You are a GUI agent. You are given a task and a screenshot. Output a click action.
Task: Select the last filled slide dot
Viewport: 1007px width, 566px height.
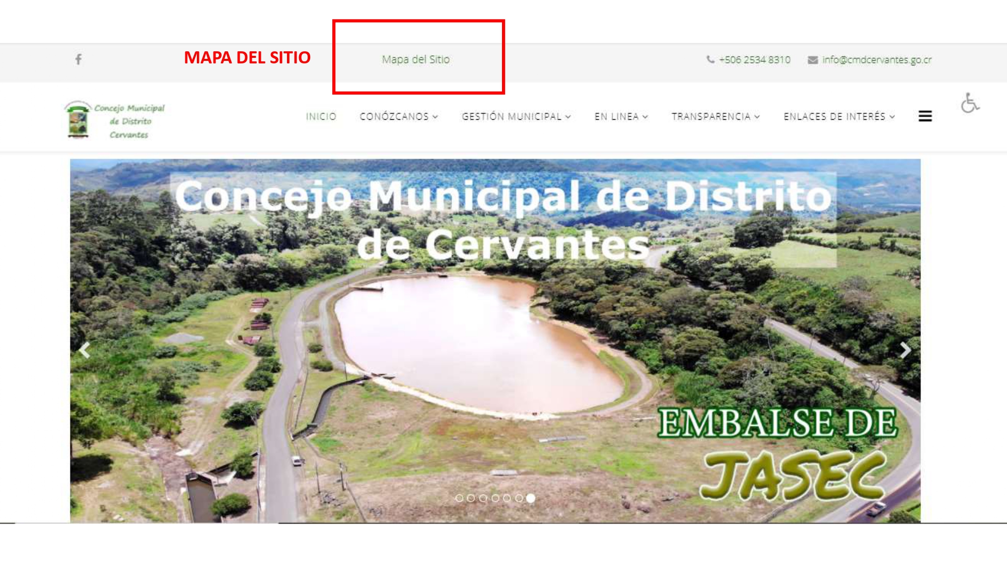point(531,498)
